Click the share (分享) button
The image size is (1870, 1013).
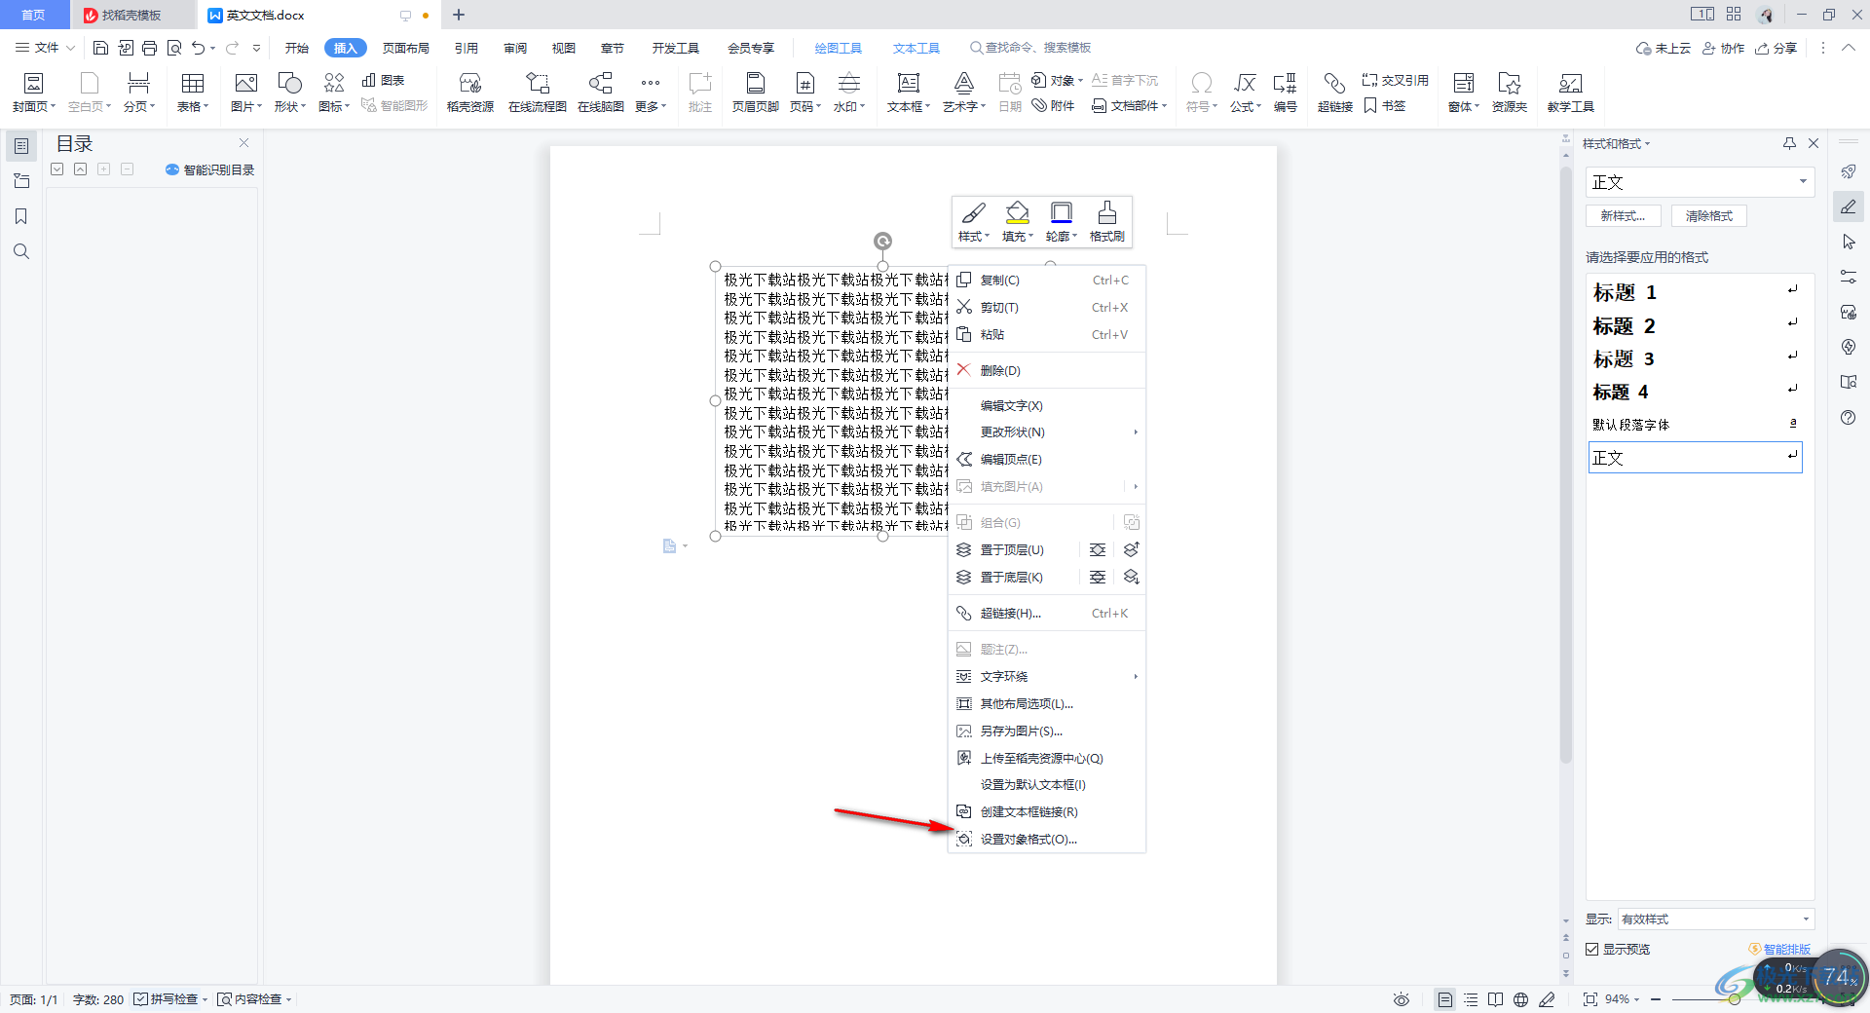click(1776, 48)
